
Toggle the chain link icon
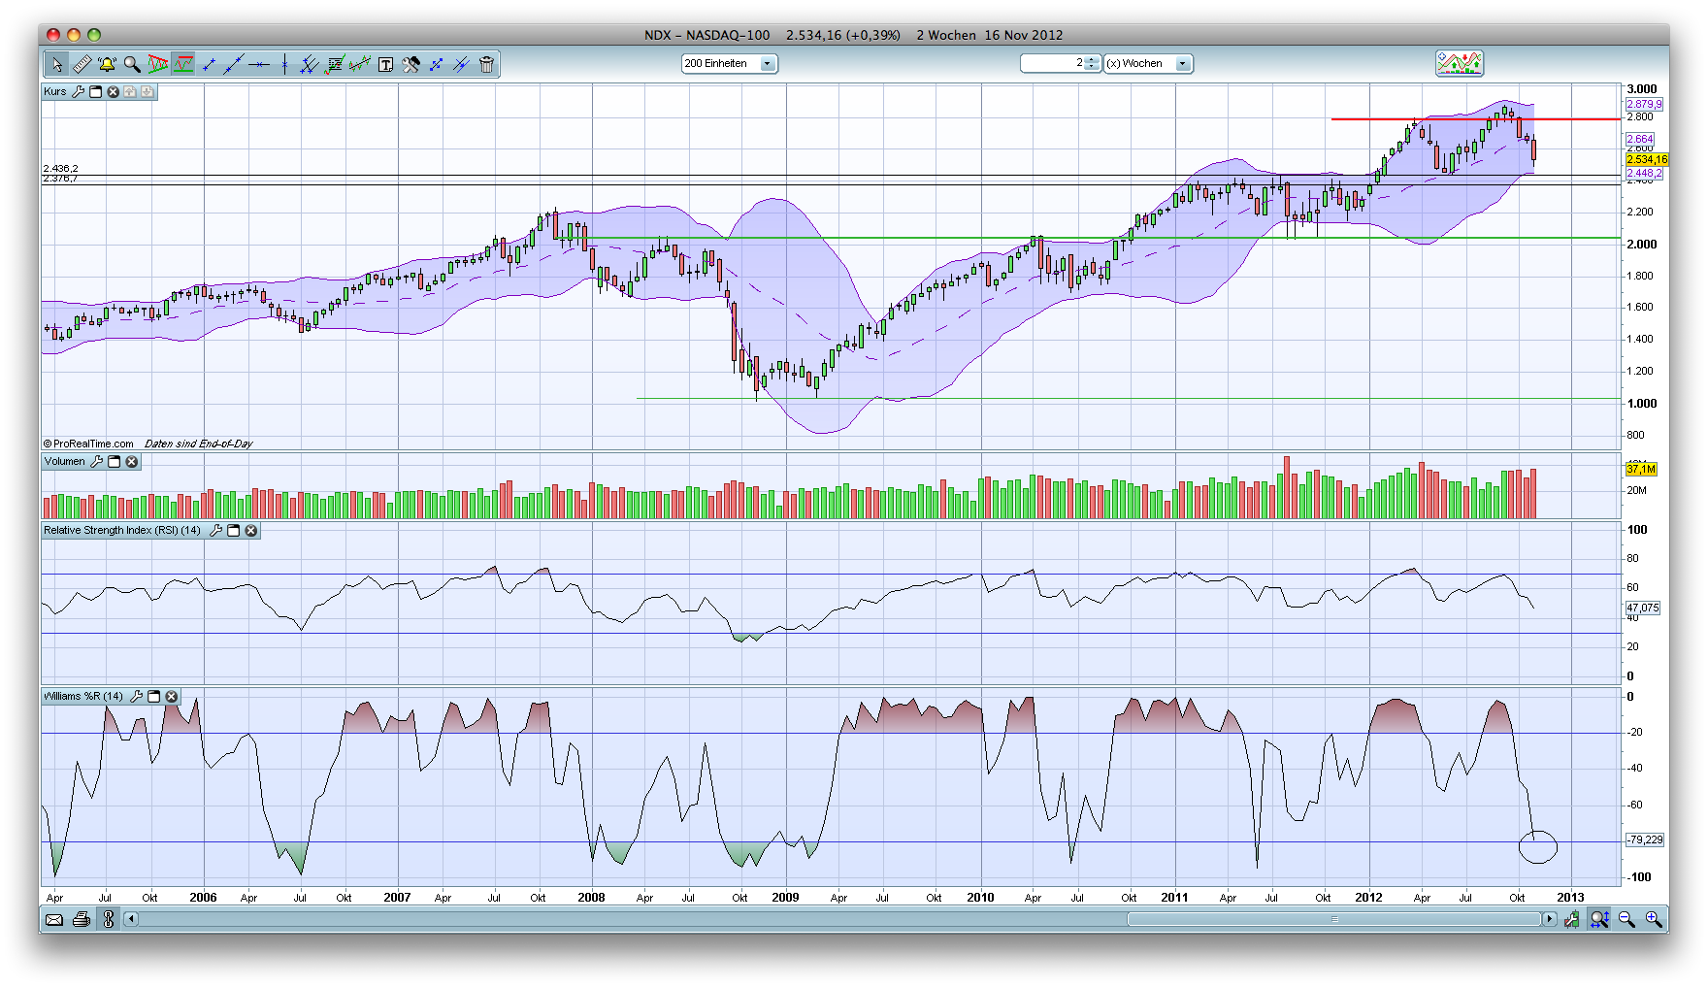click(x=109, y=919)
